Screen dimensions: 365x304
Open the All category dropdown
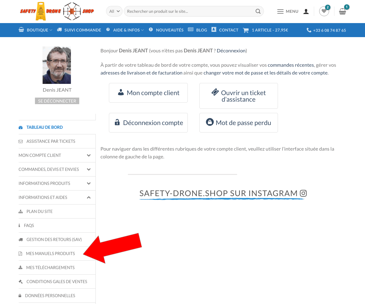pyautogui.click(x=114, y=12)
